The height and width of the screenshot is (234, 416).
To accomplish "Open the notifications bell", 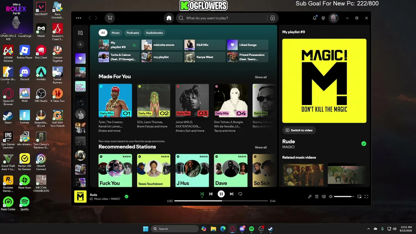I will click(x=315, y=18).
